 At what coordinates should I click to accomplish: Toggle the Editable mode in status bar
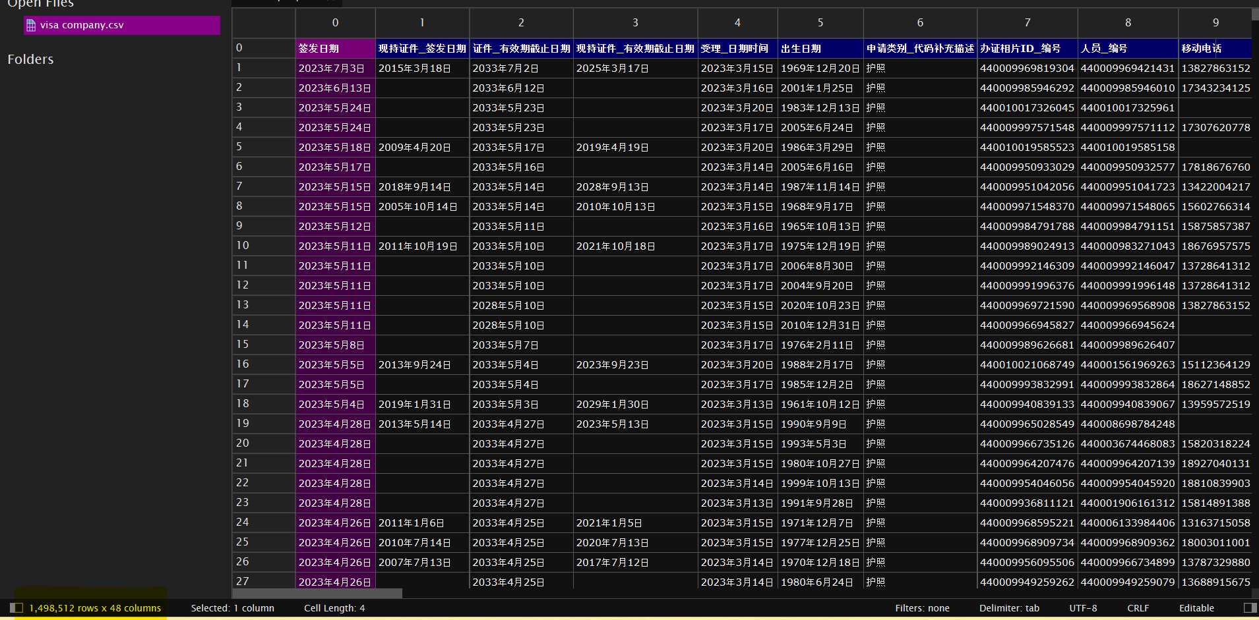1196,608
